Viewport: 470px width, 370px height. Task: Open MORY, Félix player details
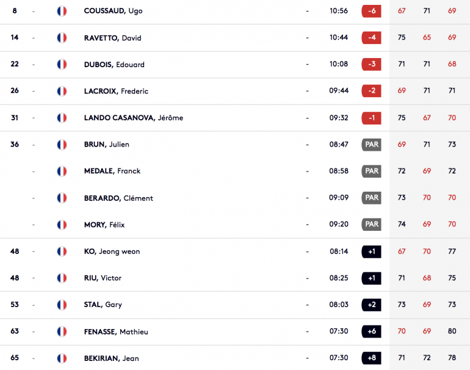click(x=104, y=225)
